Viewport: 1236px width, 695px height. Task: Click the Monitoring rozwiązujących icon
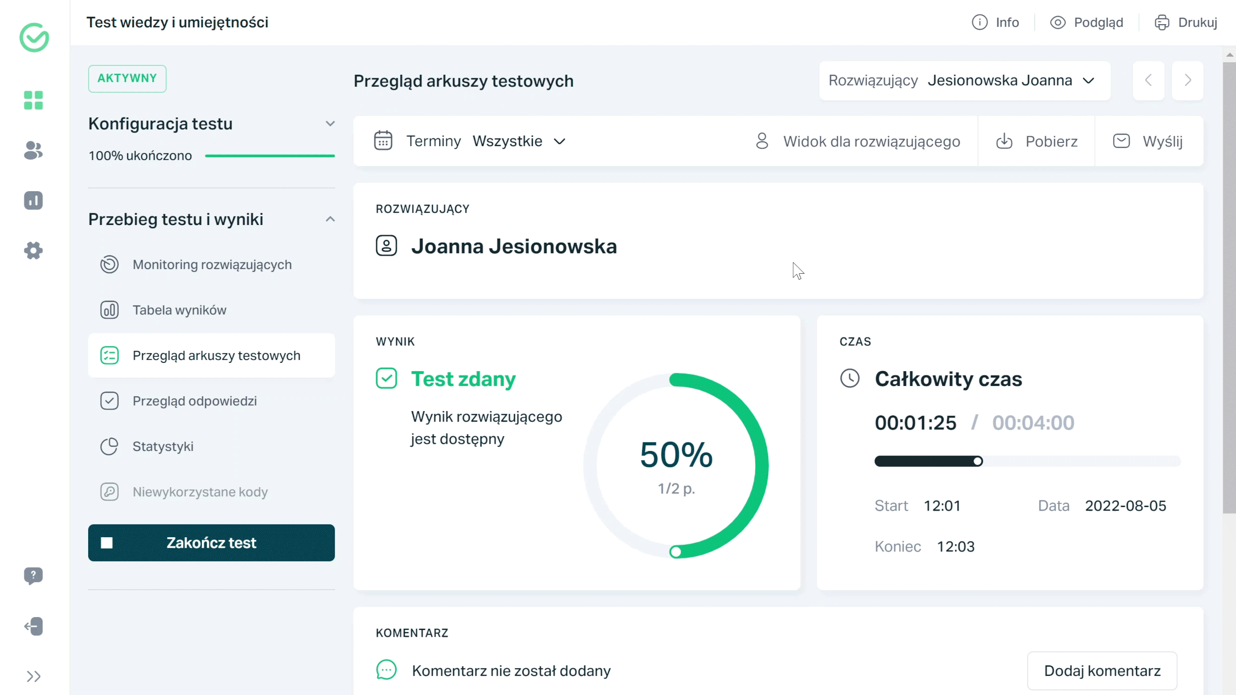click(109, 264)
